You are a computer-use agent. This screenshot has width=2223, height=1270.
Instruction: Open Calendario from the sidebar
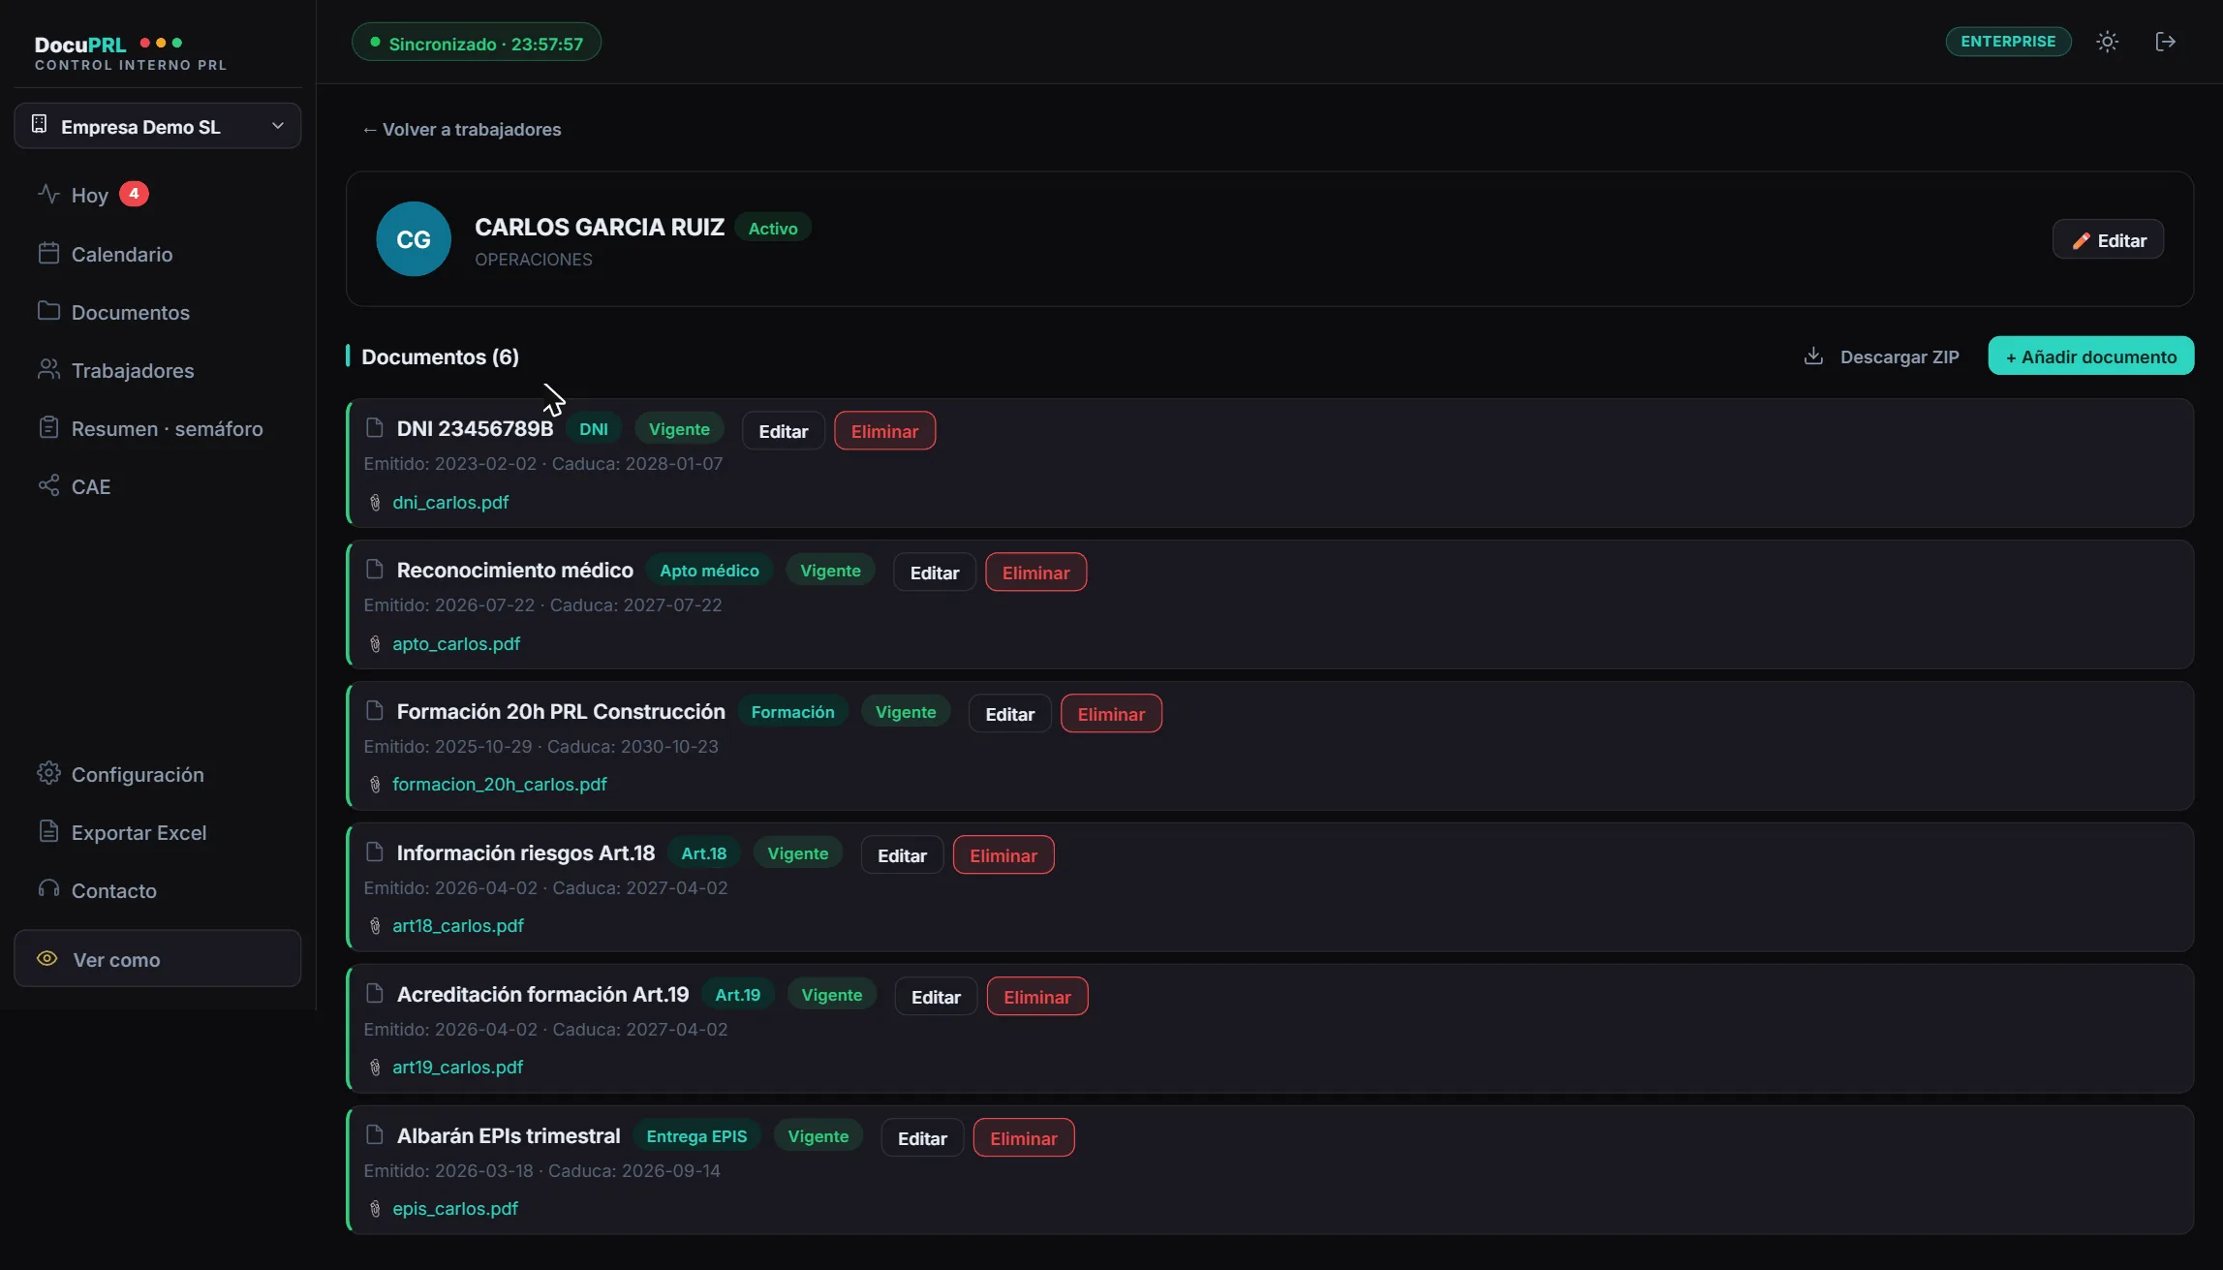click(122, 255)
